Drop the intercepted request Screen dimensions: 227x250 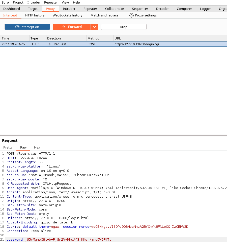point(124,27)
